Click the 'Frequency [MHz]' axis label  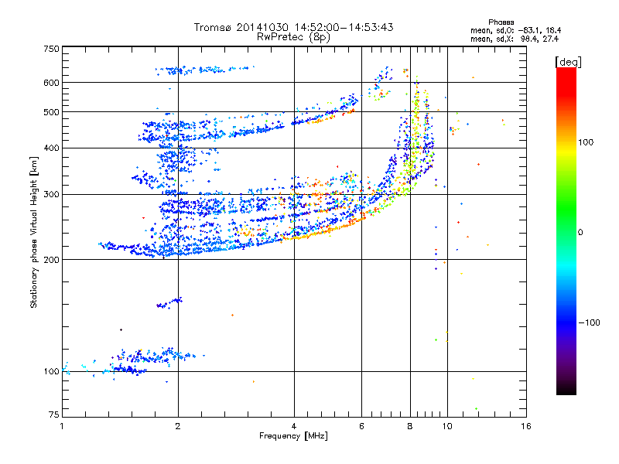click(x=293, y=436)
